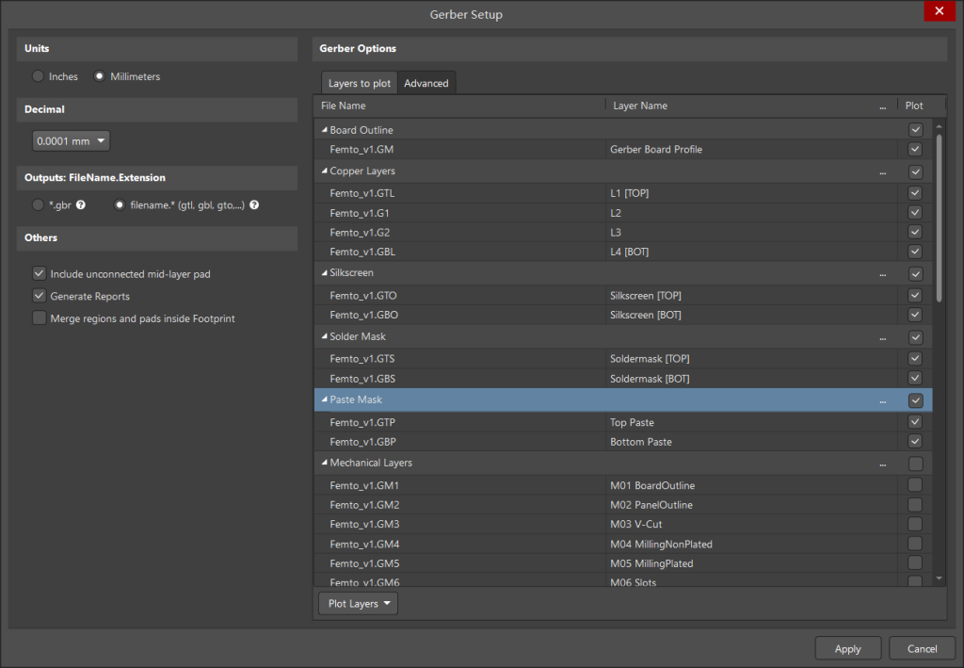Click help icon next to *.gbr option
Image resolution: width=964 pixels, height=668 pixels.
pyautogui.click(x=81, y=204)
